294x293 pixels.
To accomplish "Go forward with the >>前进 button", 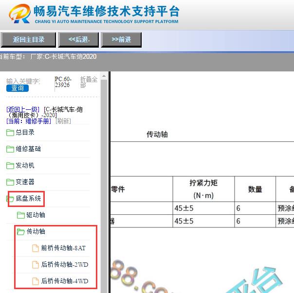I will [121, 40].
